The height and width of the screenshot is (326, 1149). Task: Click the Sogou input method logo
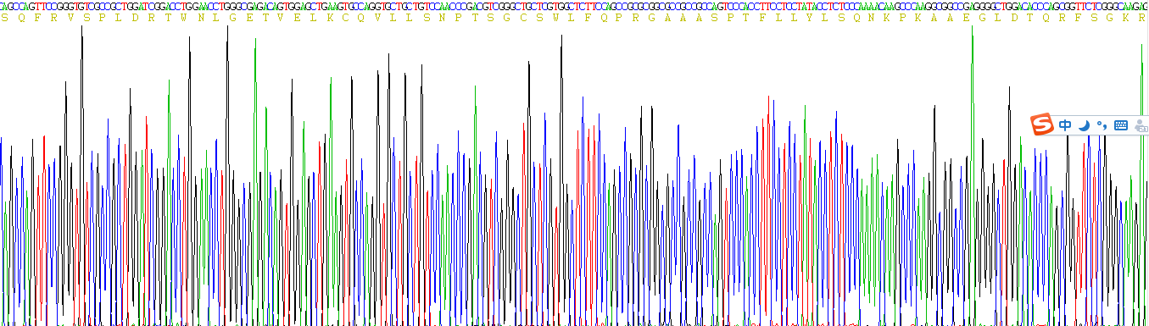click(1042, 124)
